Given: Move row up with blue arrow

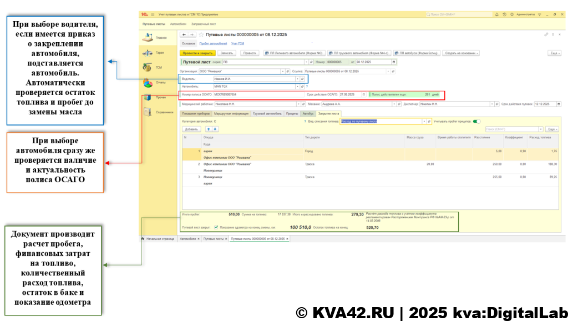Looking at the screenshot, I should point(209,129).
